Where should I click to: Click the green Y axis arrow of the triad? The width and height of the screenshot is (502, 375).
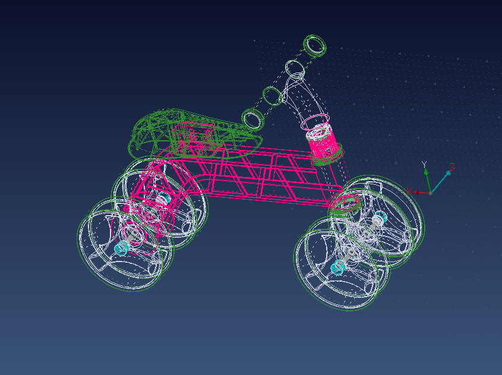(427, 180)
